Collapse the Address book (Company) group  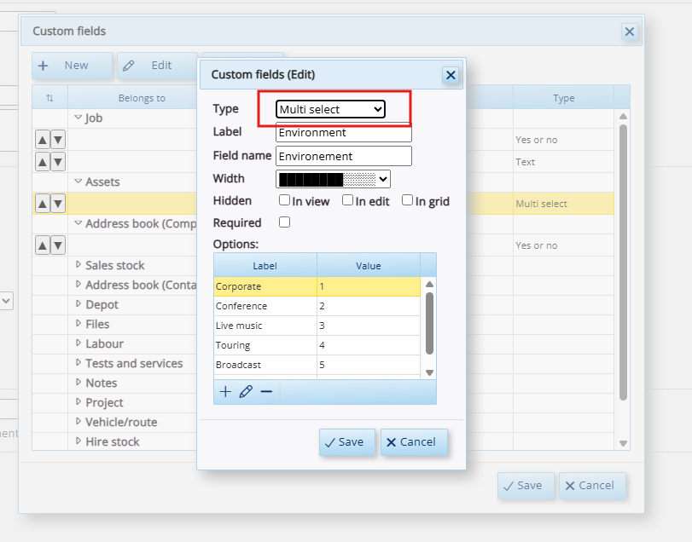(x=79, y=223)
